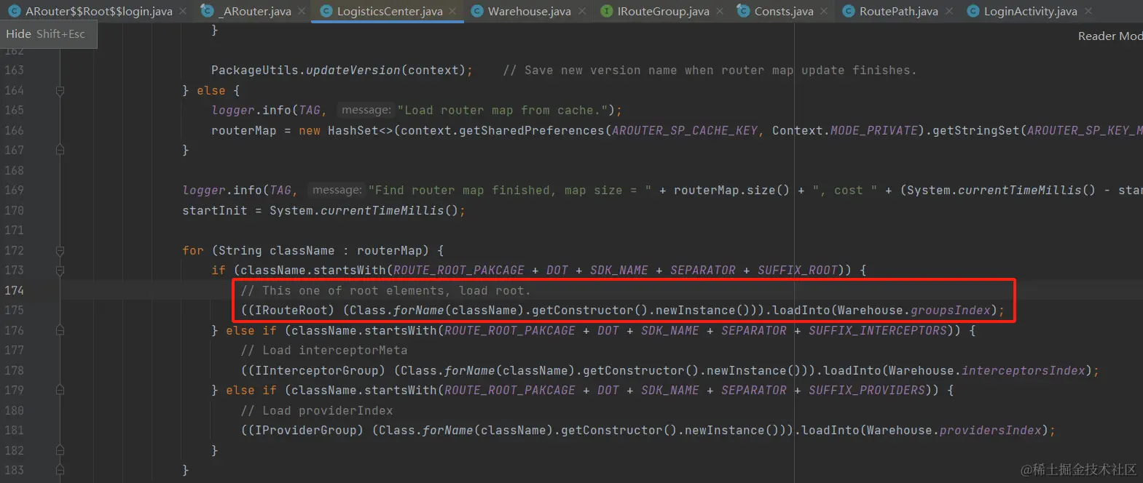The height and width of the screenshot is (483, 1143).
Task: Click IRouteRoot cast on line 175
Action: (291, 311)
